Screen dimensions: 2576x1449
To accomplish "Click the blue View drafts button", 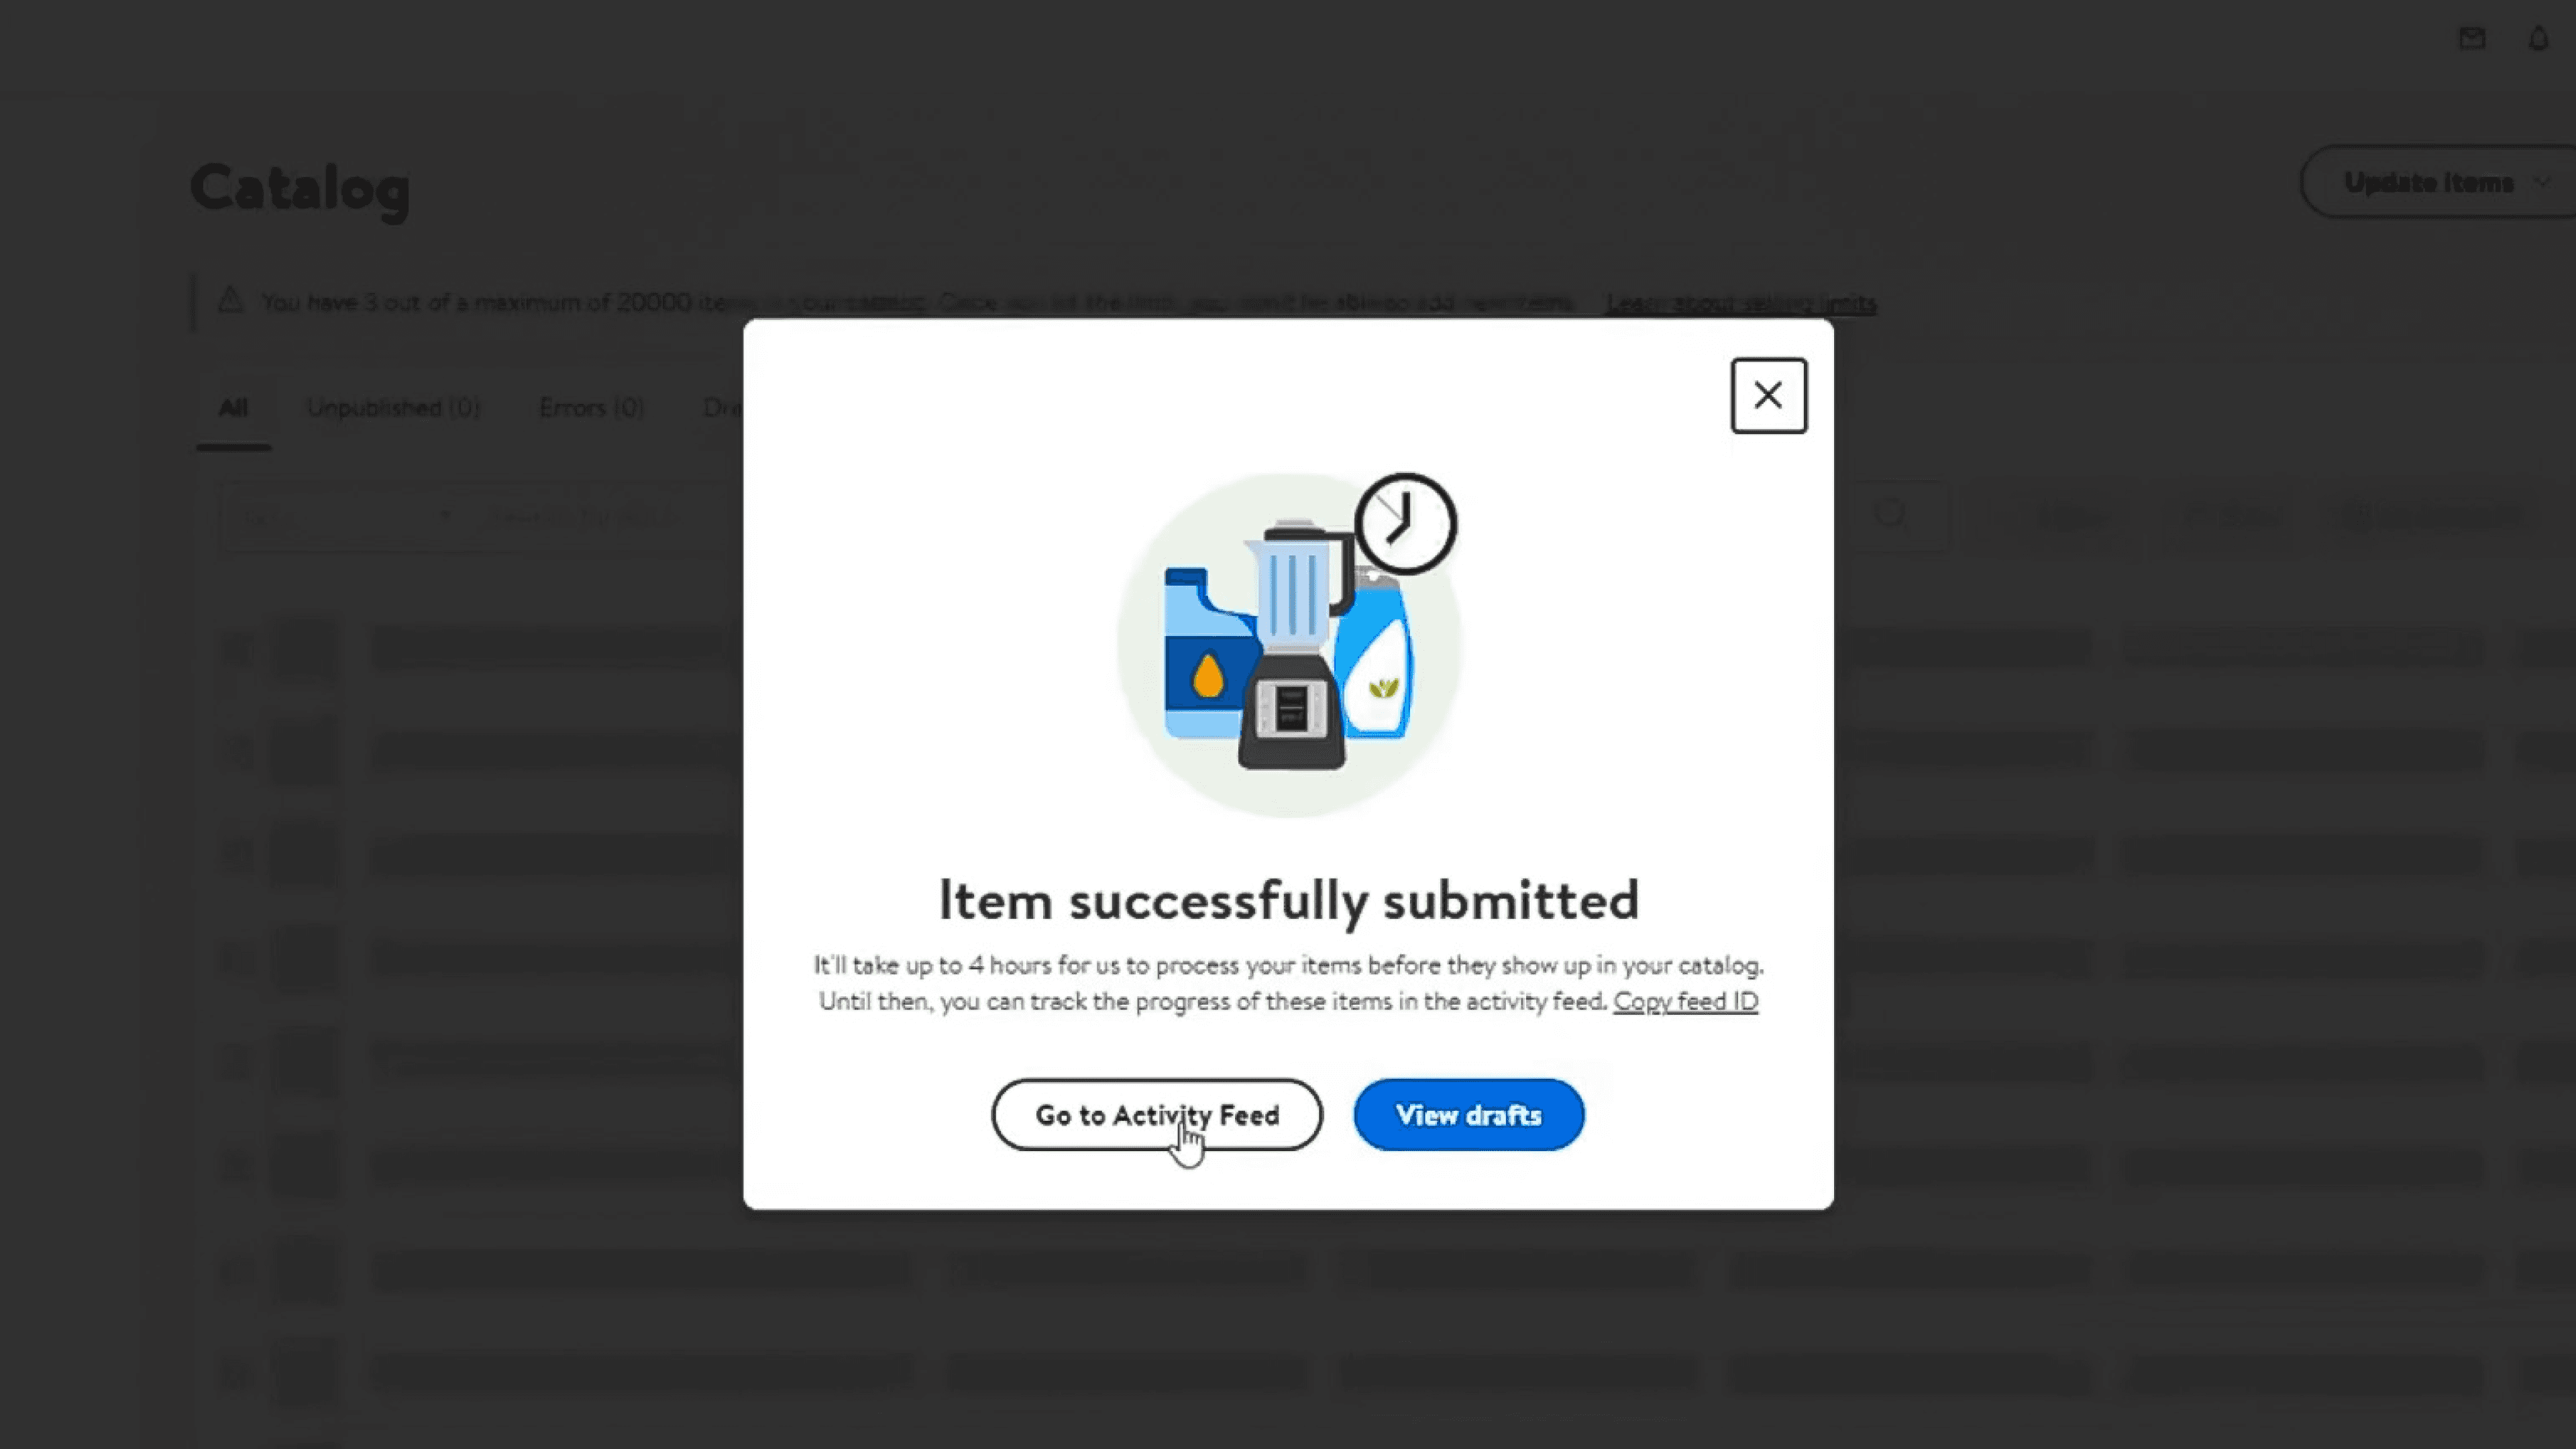I will pyautogui.click(x=1468, y=1115).
